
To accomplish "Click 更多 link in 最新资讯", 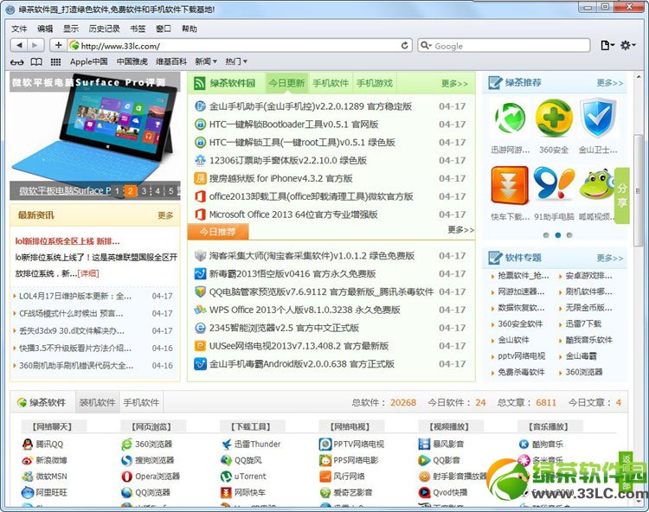I will (165, 215).
